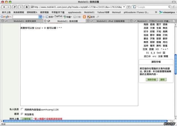Screen dimensions: 177x126
Task: Insert the 囧 emoticon
Action: (164, 53)
